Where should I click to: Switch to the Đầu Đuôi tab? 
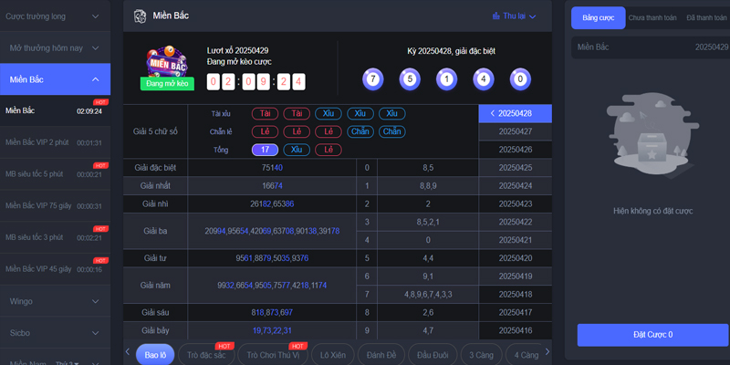coord(433,355)
